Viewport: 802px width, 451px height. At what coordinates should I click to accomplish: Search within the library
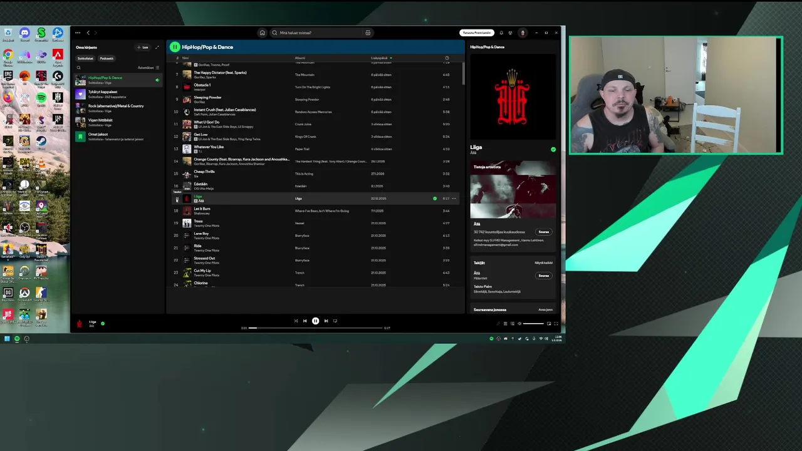[x=78, y=68]
